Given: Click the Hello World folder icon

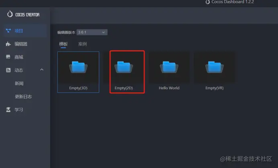Looking at the screenshot, I should click(x=169, y=67).
